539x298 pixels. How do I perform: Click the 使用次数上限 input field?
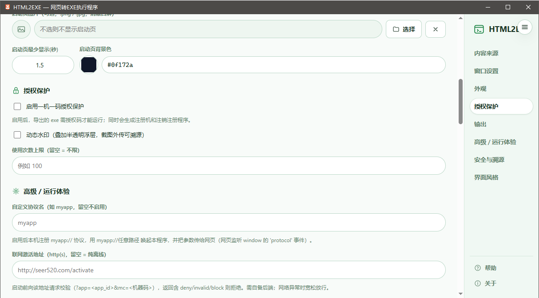click(229, 166)
